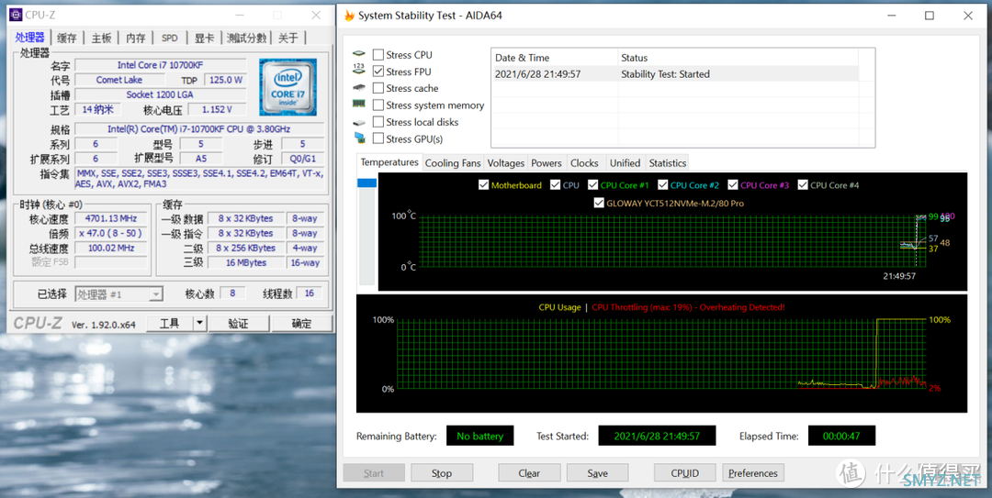Click the Elapsed Time 00:00:47 field

[x=841, y=436]
